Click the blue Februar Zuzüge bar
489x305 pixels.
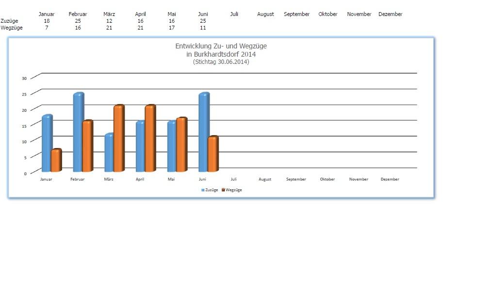78,132
